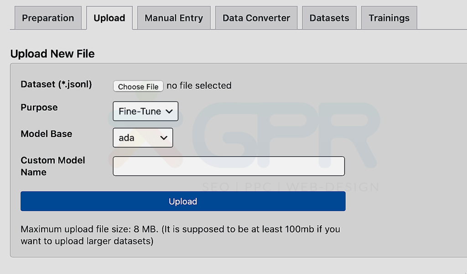Open the Datasets tab
This screenshot has width=467, height=274.
click(x=329, y=18)
